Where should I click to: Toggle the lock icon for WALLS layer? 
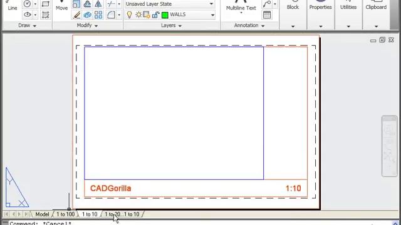click(x=155, y=15)
